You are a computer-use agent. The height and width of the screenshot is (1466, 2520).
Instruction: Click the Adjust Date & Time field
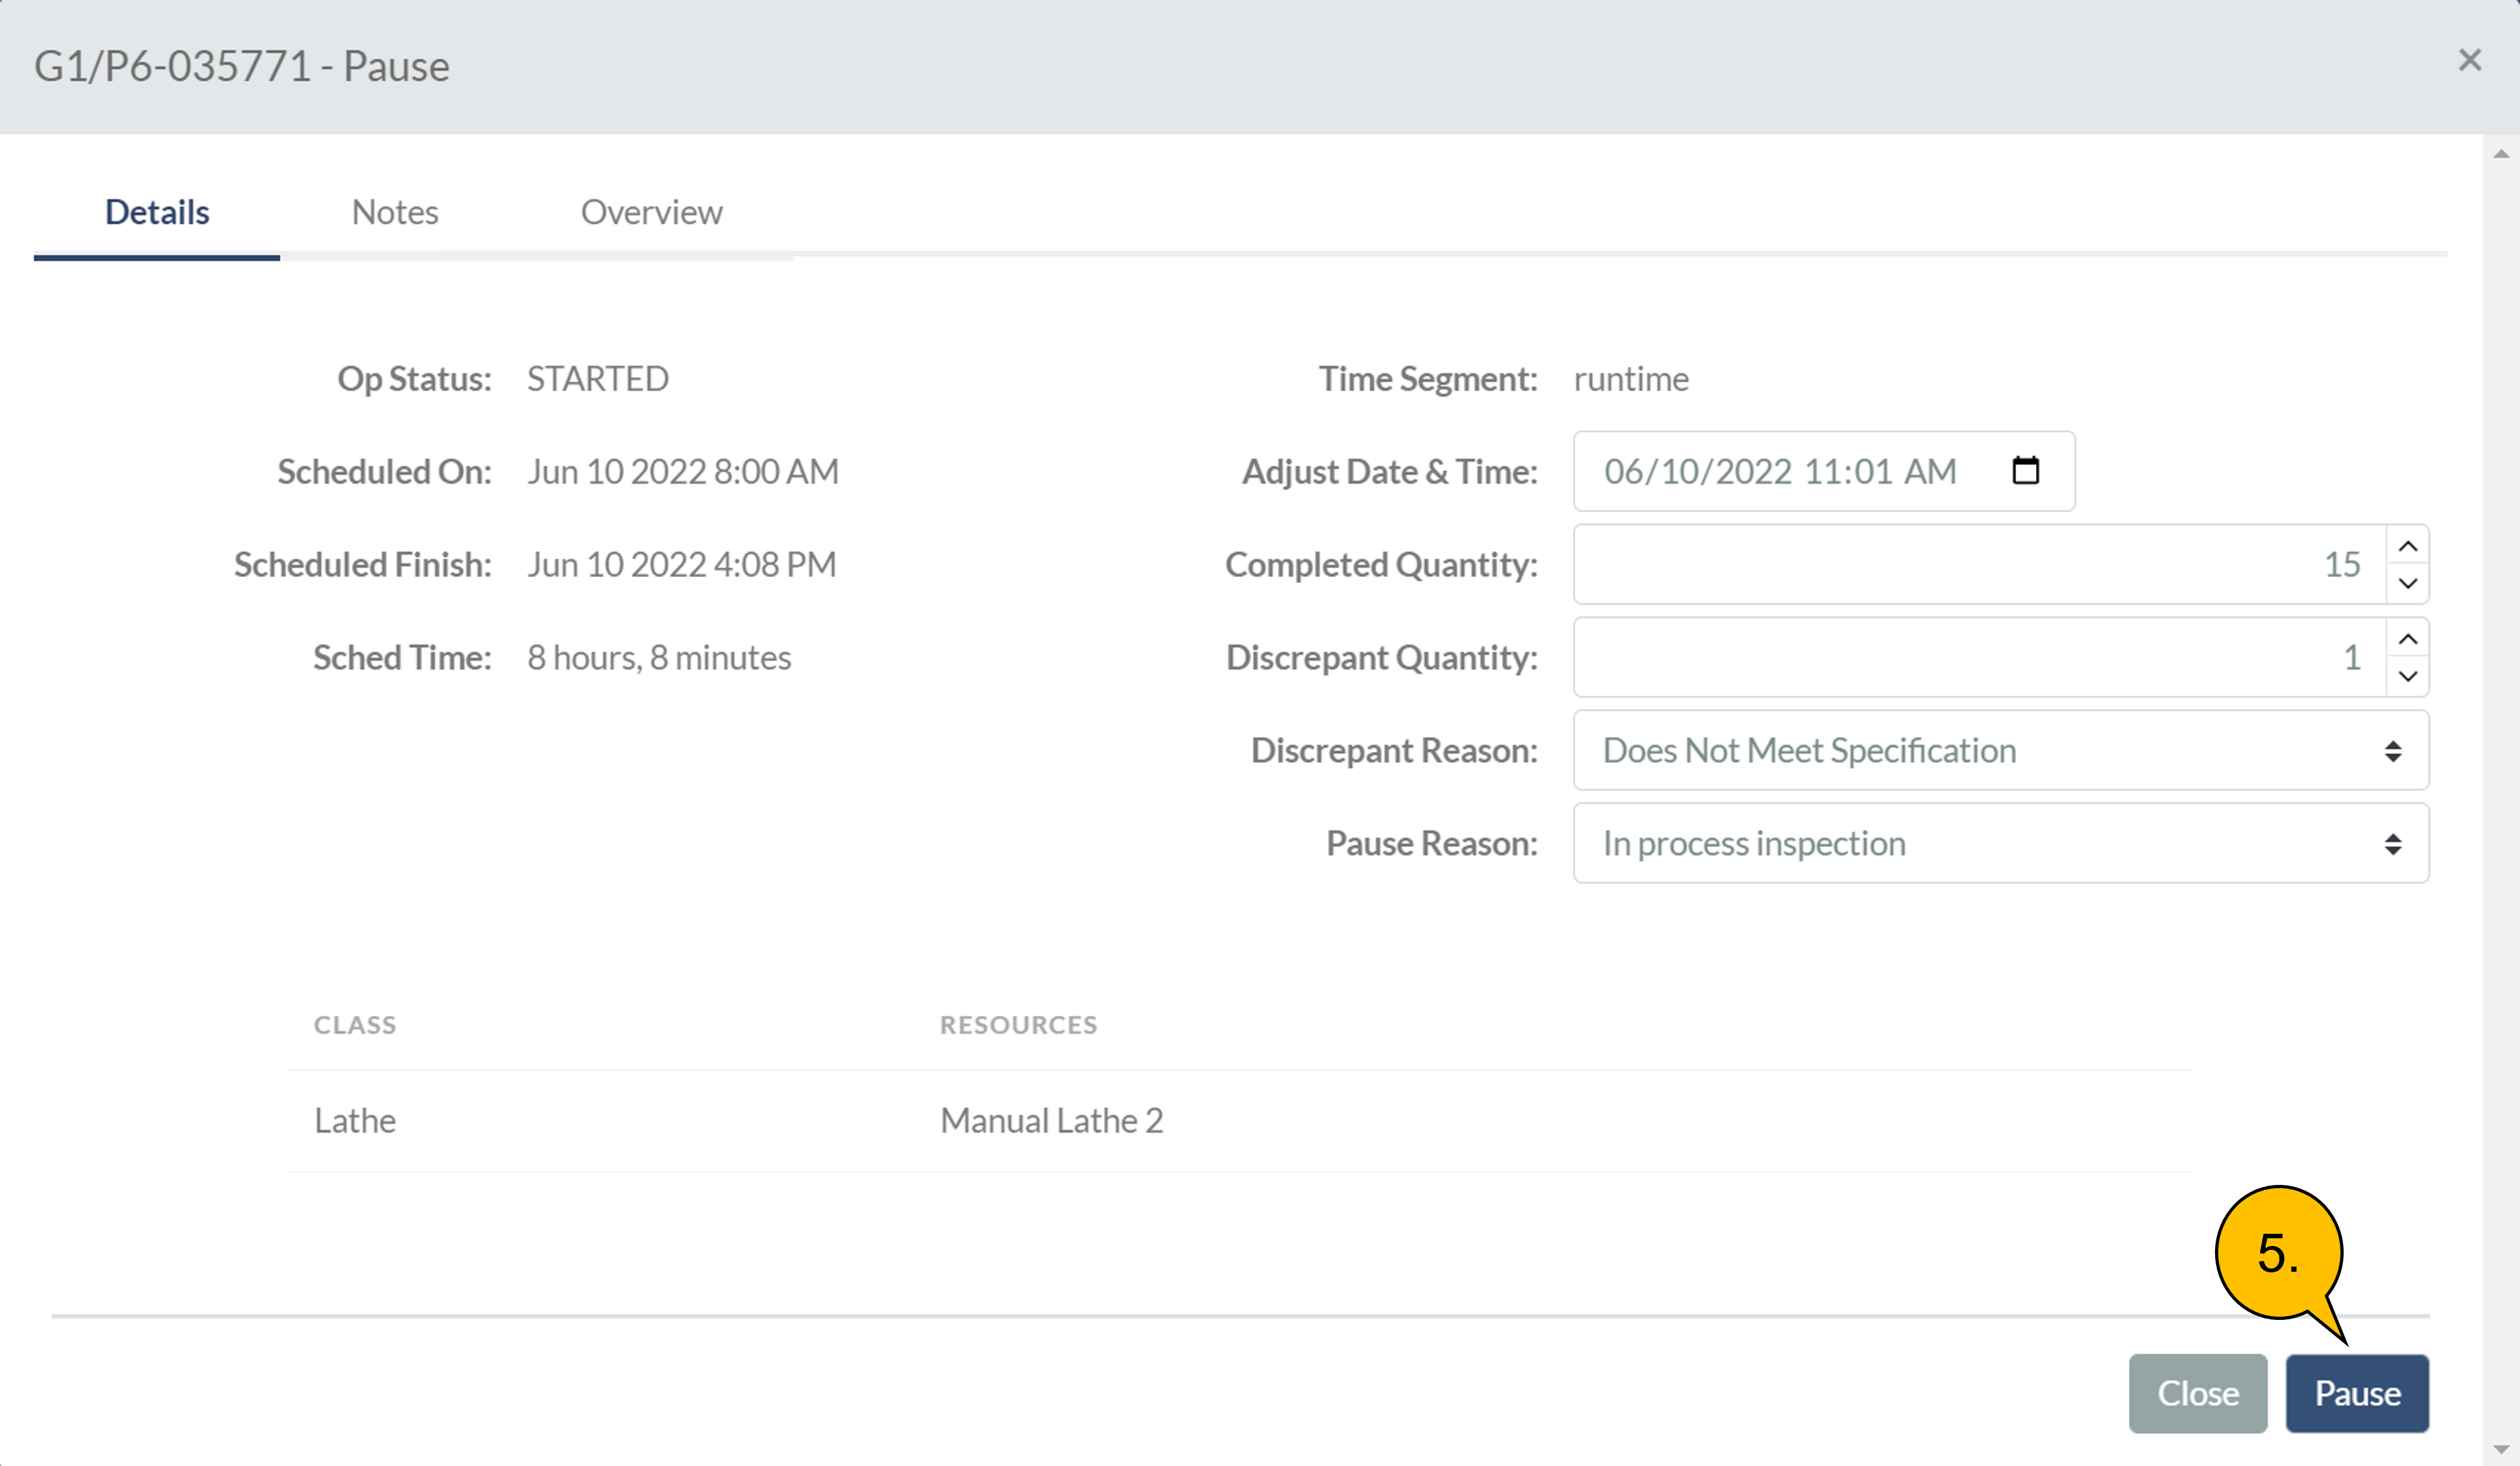tap(1780, 472)
